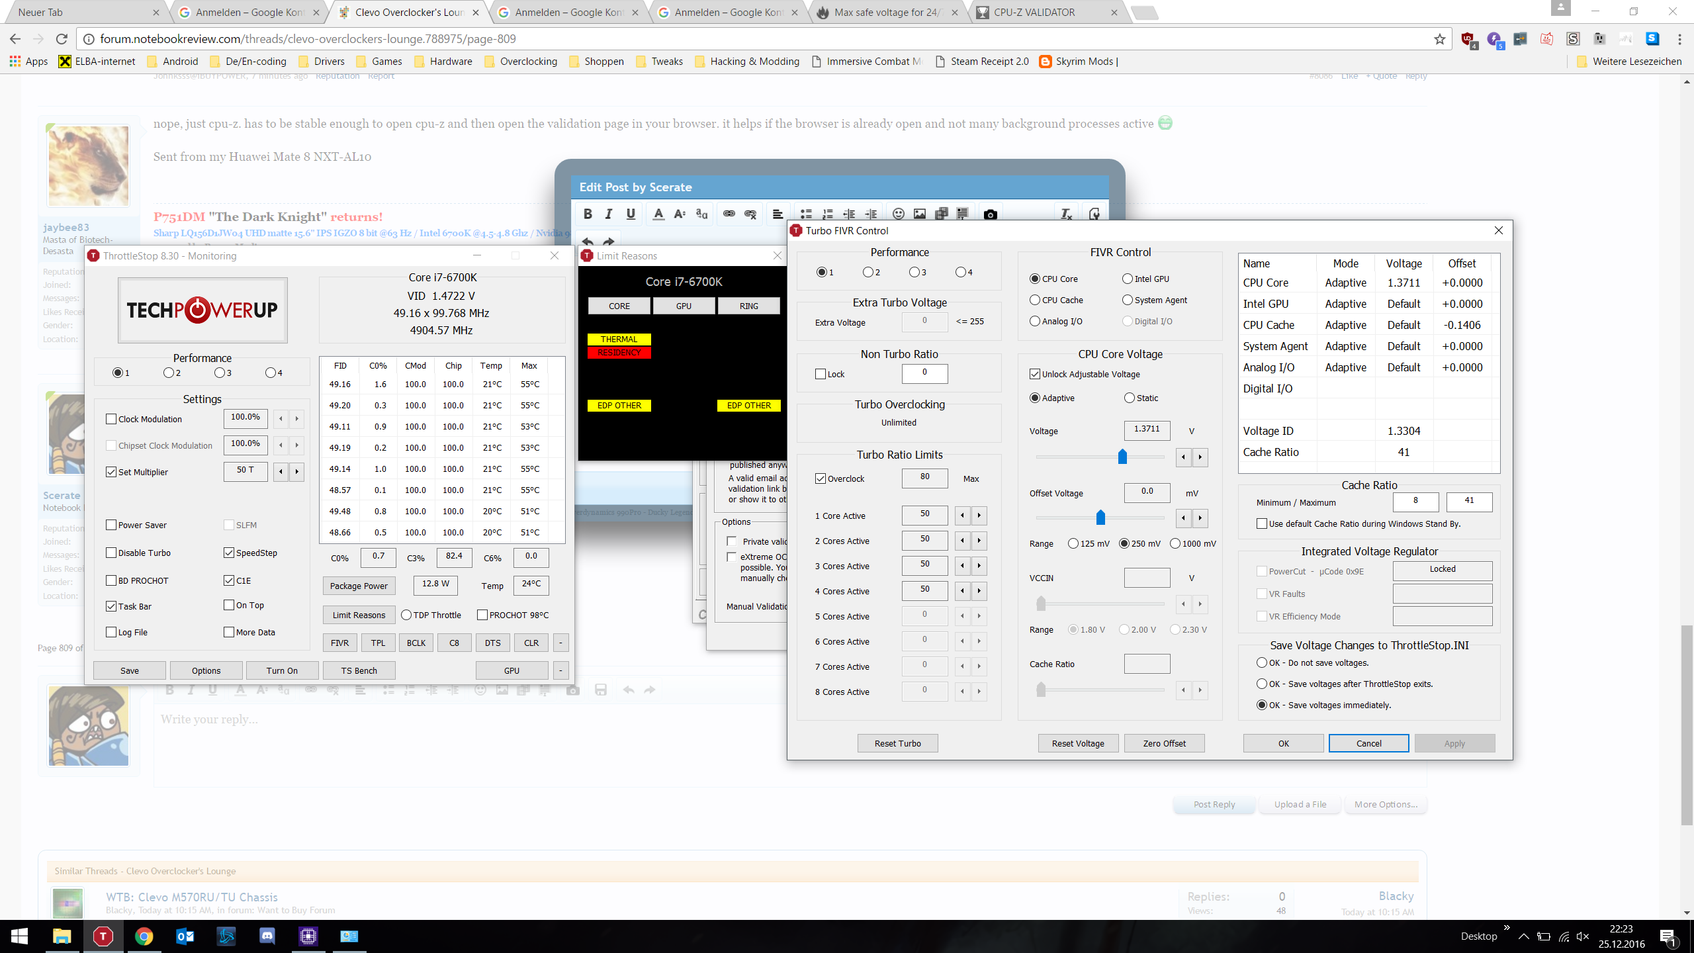This screenshot has width=1694, height=953.
Task: Open text alignment icon in Edit Post
Action: pyautogui.click(x=778, y=214)
